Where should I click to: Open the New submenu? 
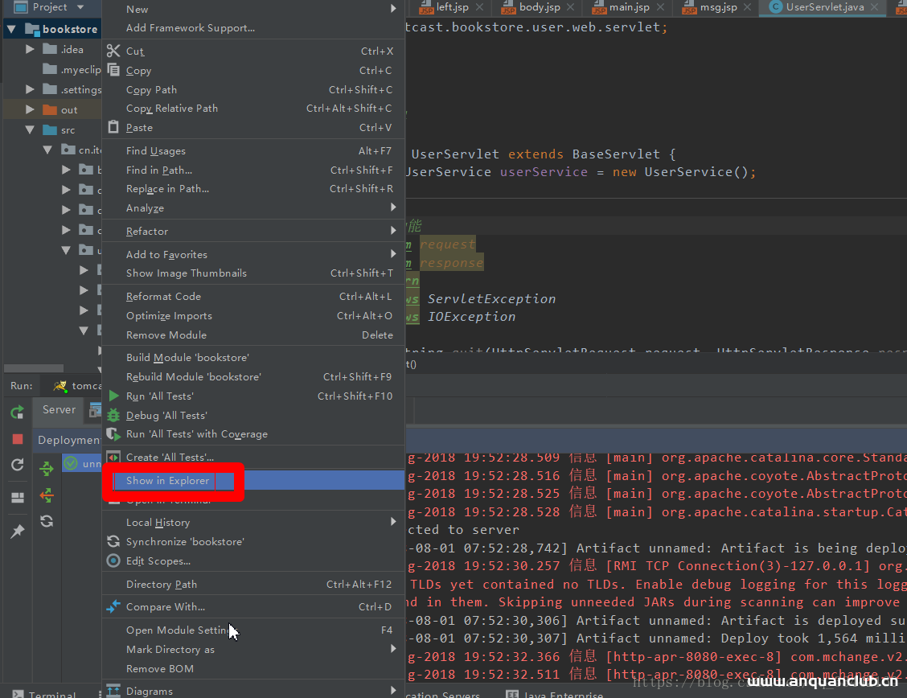pyautogui.click(x=253, y=10)
